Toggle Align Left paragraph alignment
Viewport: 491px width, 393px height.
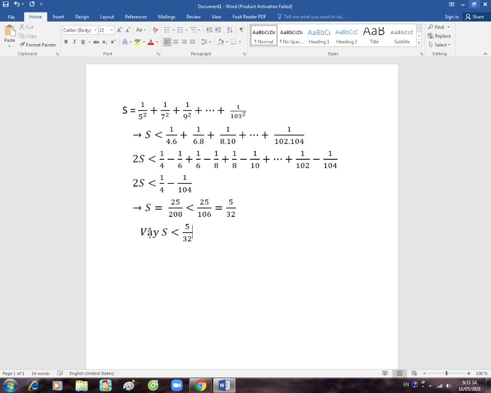point(167,42)
